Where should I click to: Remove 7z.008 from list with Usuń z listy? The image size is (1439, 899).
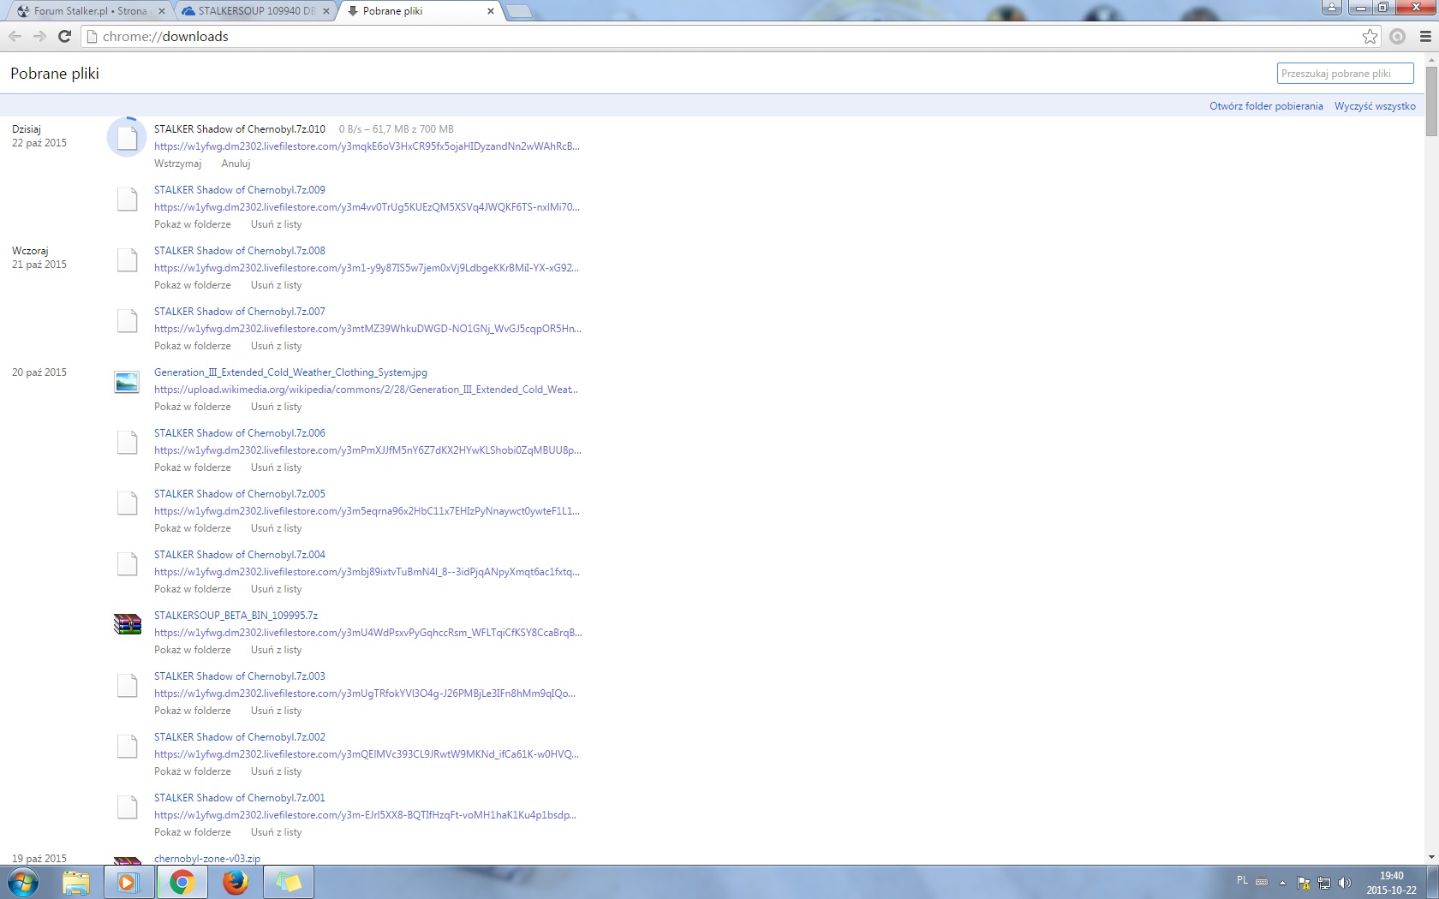(x=276, y=285)
